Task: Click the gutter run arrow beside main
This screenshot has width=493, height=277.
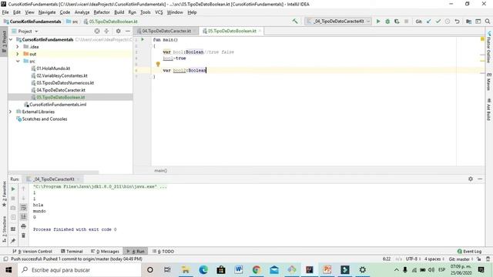Action: click(x=143, y=39)
